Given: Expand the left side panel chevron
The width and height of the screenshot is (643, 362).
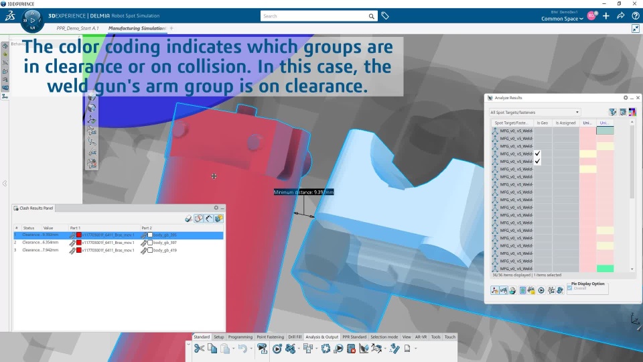Looking at the screenshot, I should 5,184.
